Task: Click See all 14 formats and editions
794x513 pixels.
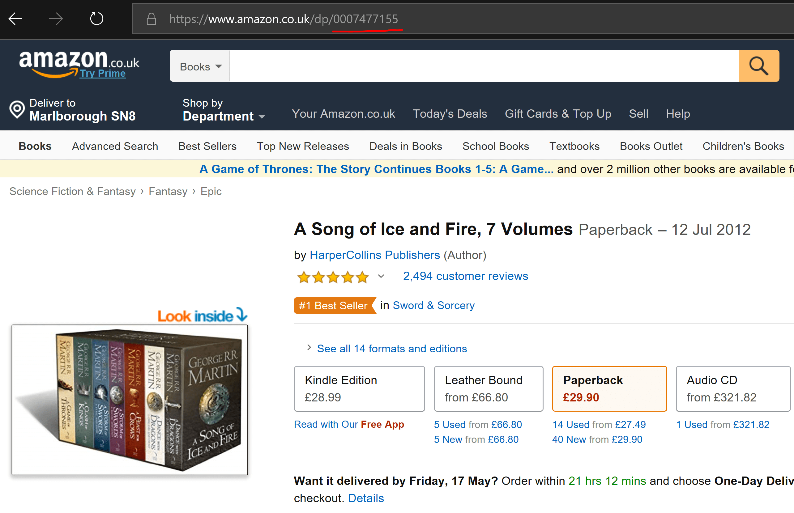Action: pos(391,349)
